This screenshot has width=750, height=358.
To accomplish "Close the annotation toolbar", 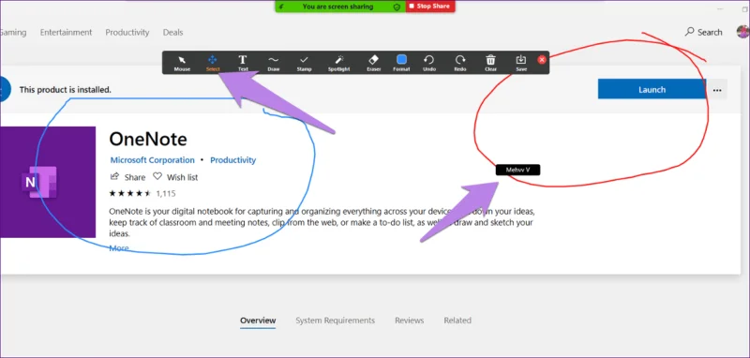I will click(542, 60).
